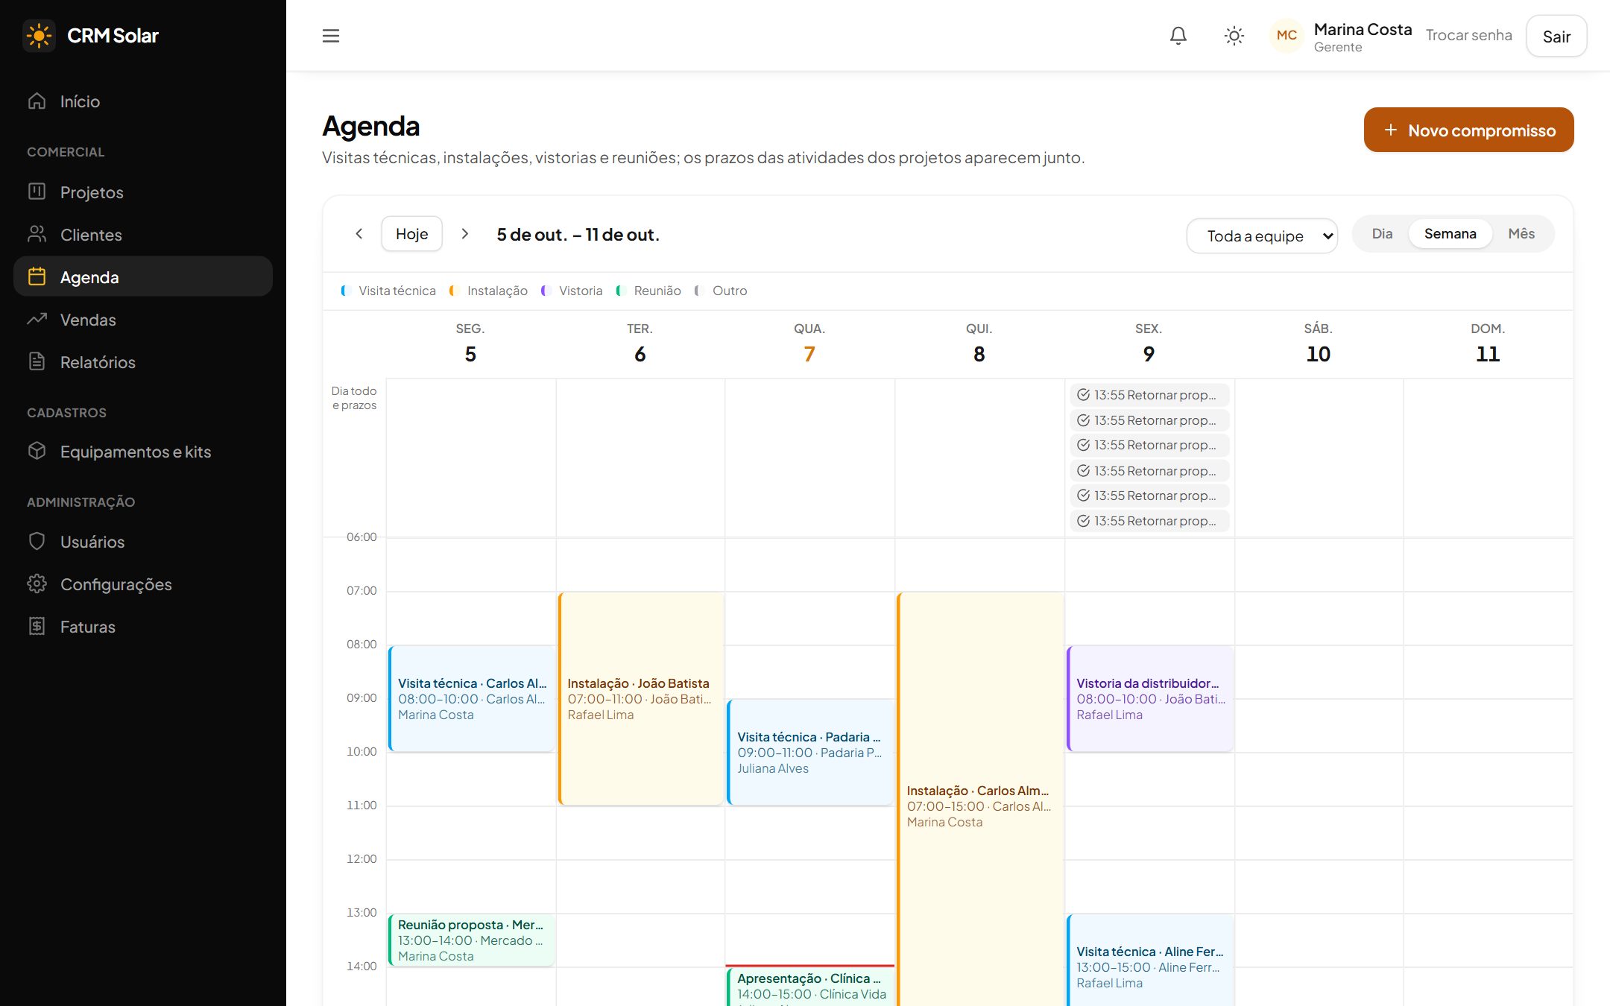The height and width of the screenshot is (1006, 1610).
Task: Click Trocar senha link
Action: pos(1468,36)
